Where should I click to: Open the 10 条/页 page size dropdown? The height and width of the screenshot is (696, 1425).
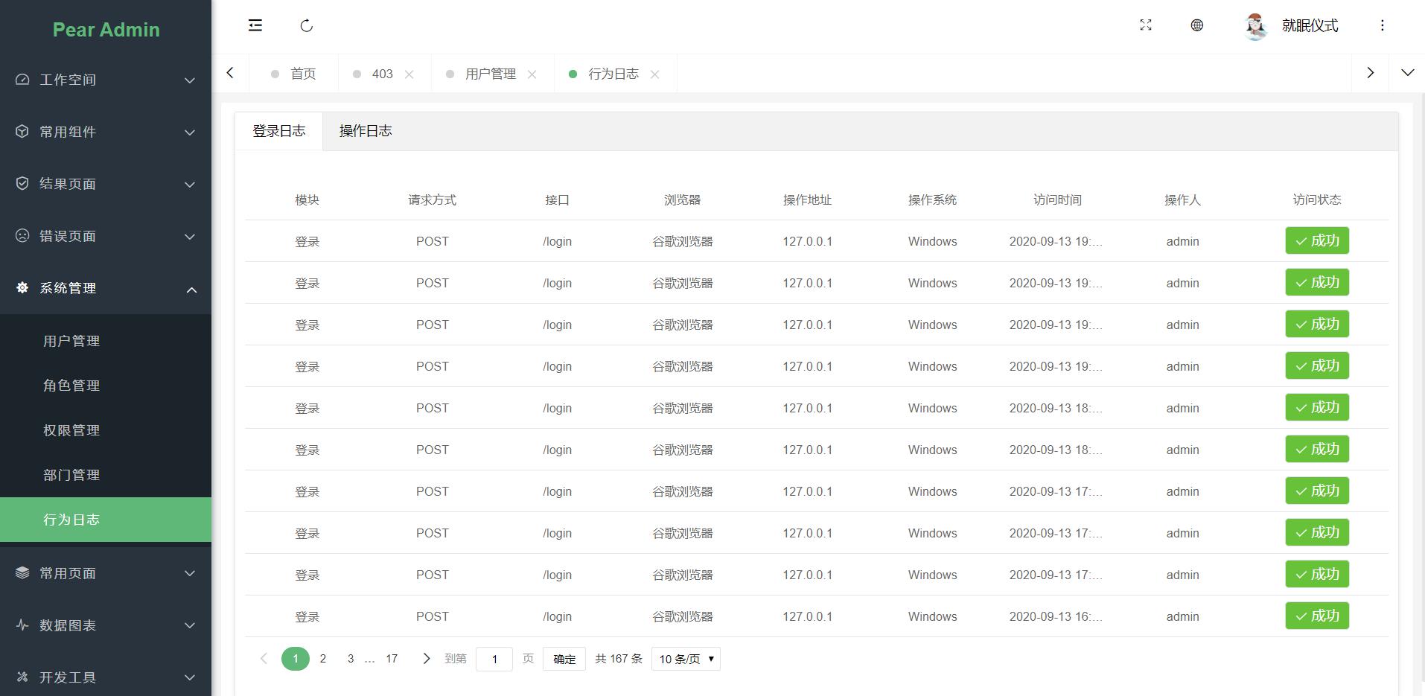686,659
